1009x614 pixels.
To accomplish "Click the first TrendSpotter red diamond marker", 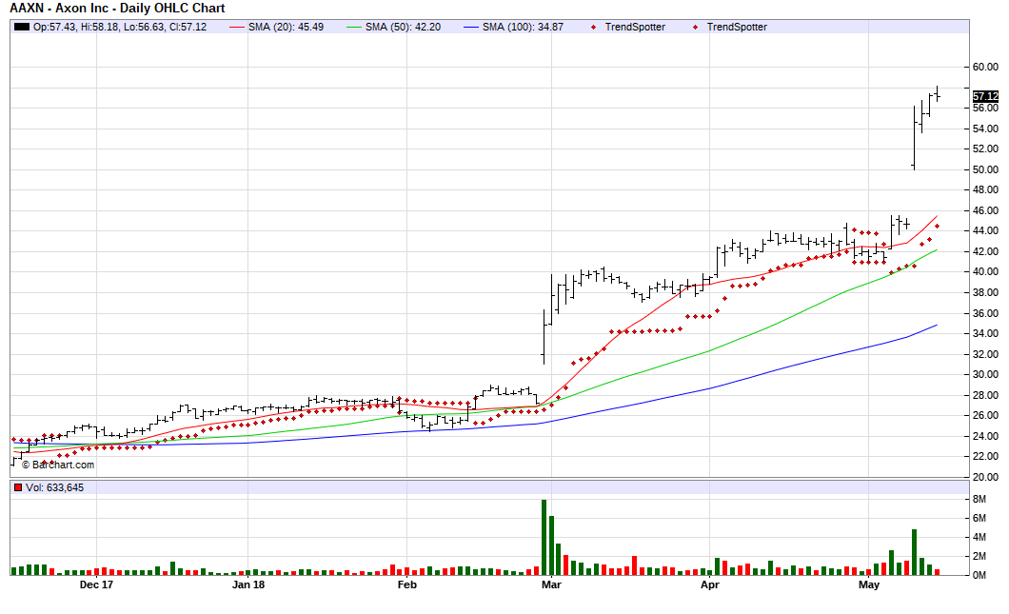I will click(593, 27).
